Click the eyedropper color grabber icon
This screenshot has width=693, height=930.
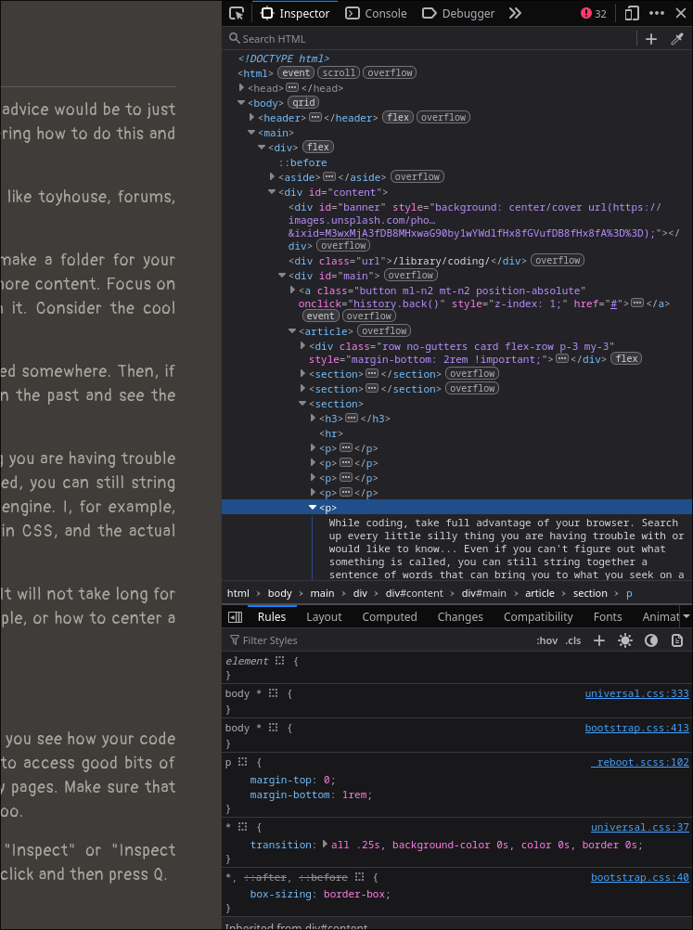coord(677,39)
